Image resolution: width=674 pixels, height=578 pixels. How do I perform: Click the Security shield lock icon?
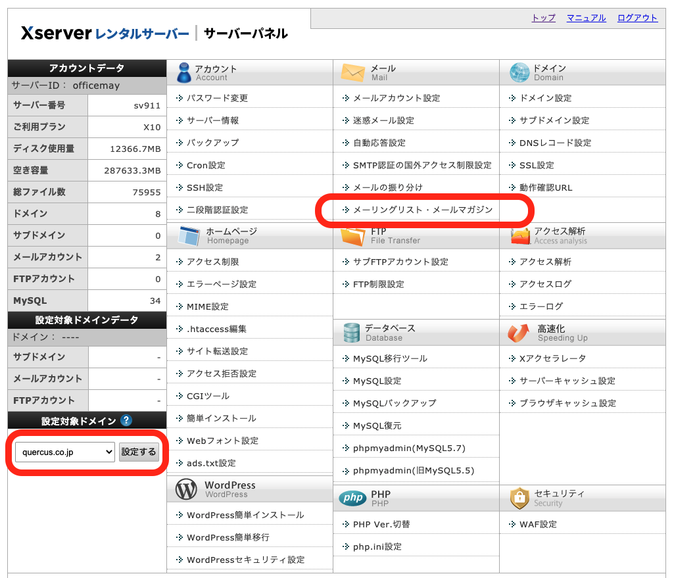pos(519,498)
